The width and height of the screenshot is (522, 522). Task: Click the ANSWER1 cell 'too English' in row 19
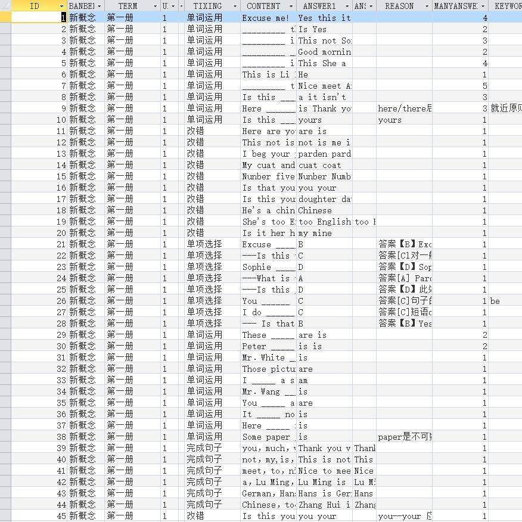pos(324,222)
